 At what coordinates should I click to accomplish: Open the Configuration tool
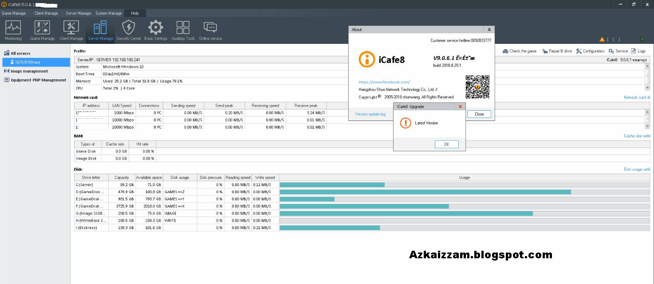tap(590, 51)
